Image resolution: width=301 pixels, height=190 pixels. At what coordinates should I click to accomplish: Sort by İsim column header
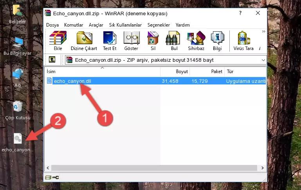coord(103,72)
